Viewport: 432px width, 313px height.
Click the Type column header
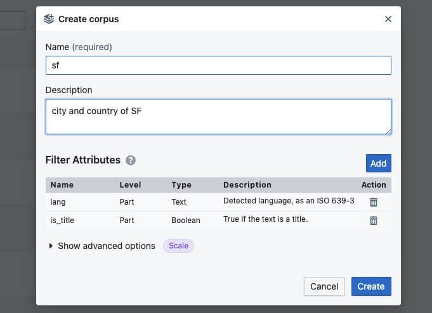tap(181, 185)
